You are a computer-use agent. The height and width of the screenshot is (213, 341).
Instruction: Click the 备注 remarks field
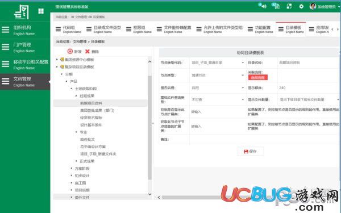(264, 139)
